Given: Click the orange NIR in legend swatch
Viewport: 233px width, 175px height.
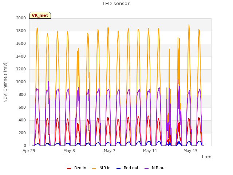Looking at the screenshot, I should [x=94, y=168].
